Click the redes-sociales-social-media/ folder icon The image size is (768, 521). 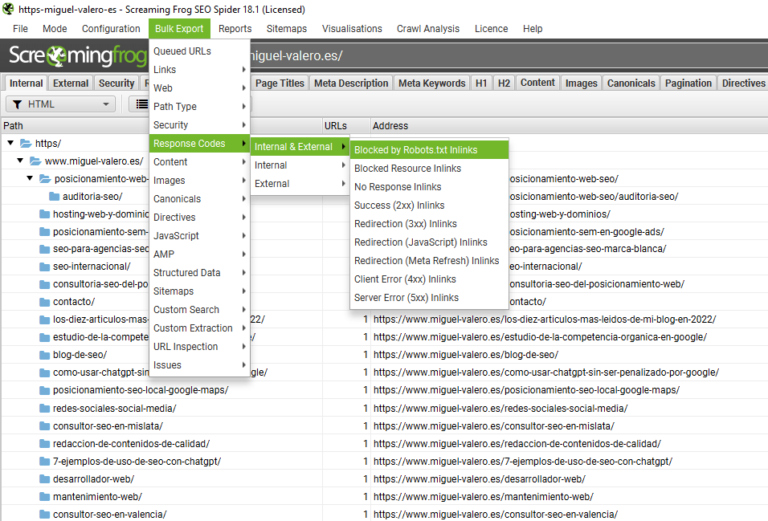pos(44,409)
